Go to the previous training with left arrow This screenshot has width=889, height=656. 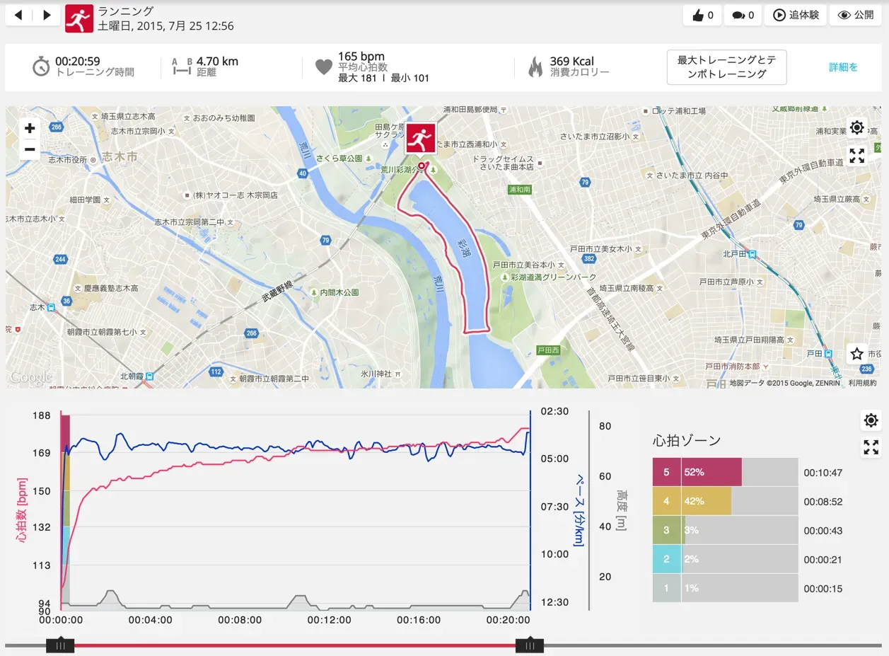coord(19,15)
